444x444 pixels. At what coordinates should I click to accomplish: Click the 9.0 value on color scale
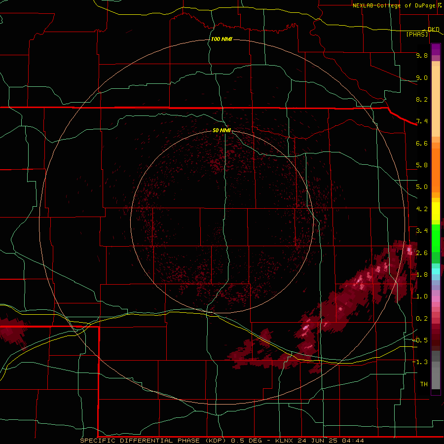tap(422, 77)
